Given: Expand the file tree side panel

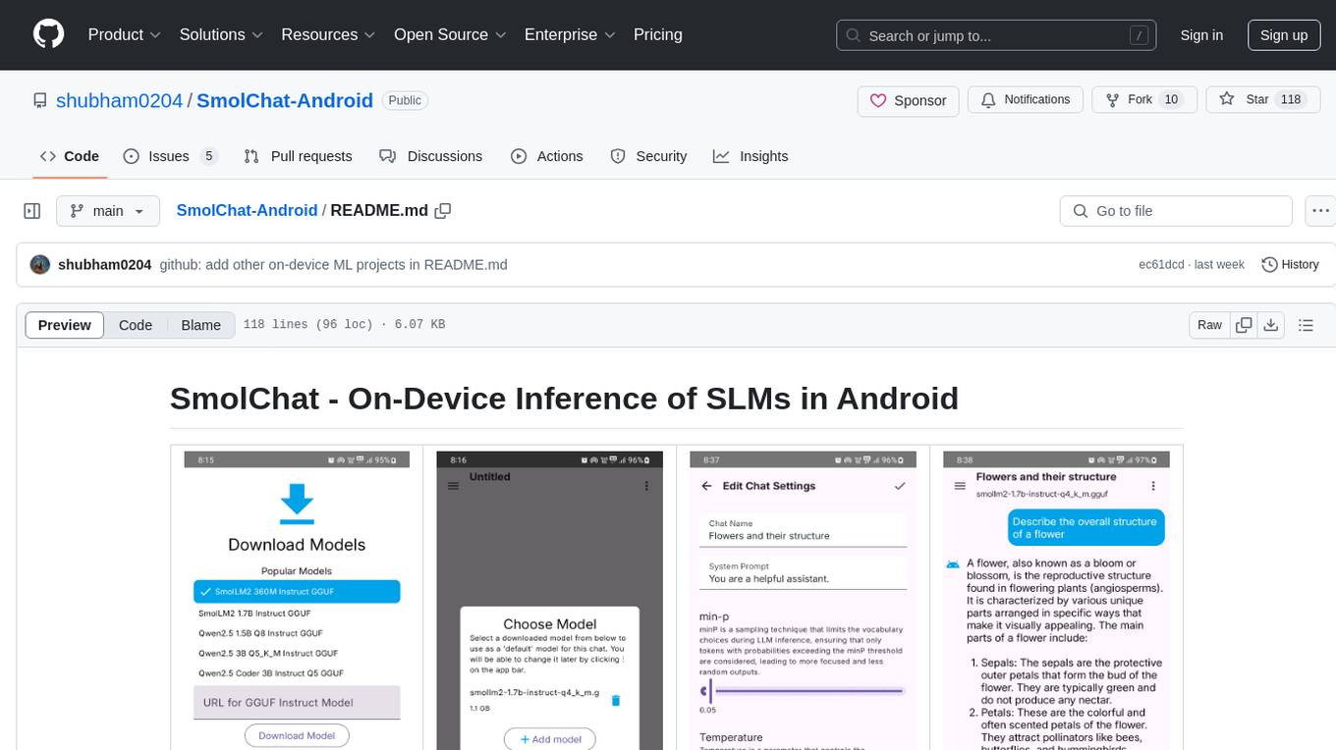Looking at the screenshot, I should [32, 211].
